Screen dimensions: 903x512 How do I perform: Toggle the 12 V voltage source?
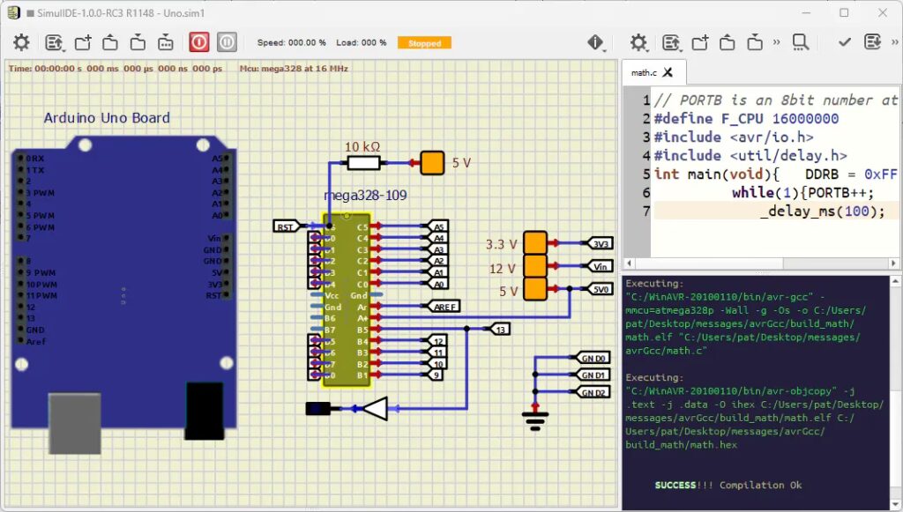coord(535,266)
